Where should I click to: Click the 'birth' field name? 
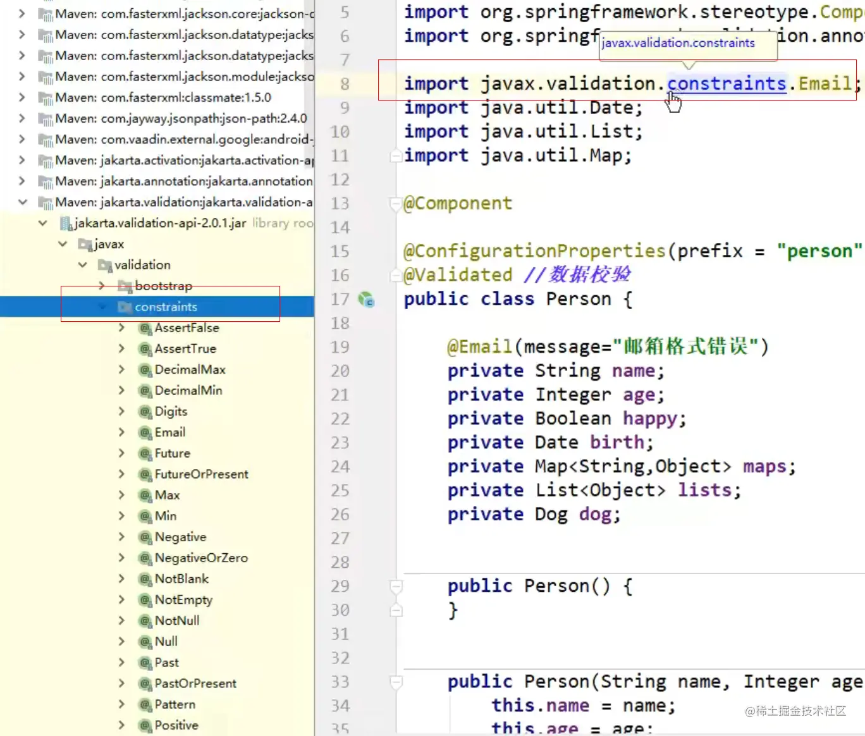(617, 442)
